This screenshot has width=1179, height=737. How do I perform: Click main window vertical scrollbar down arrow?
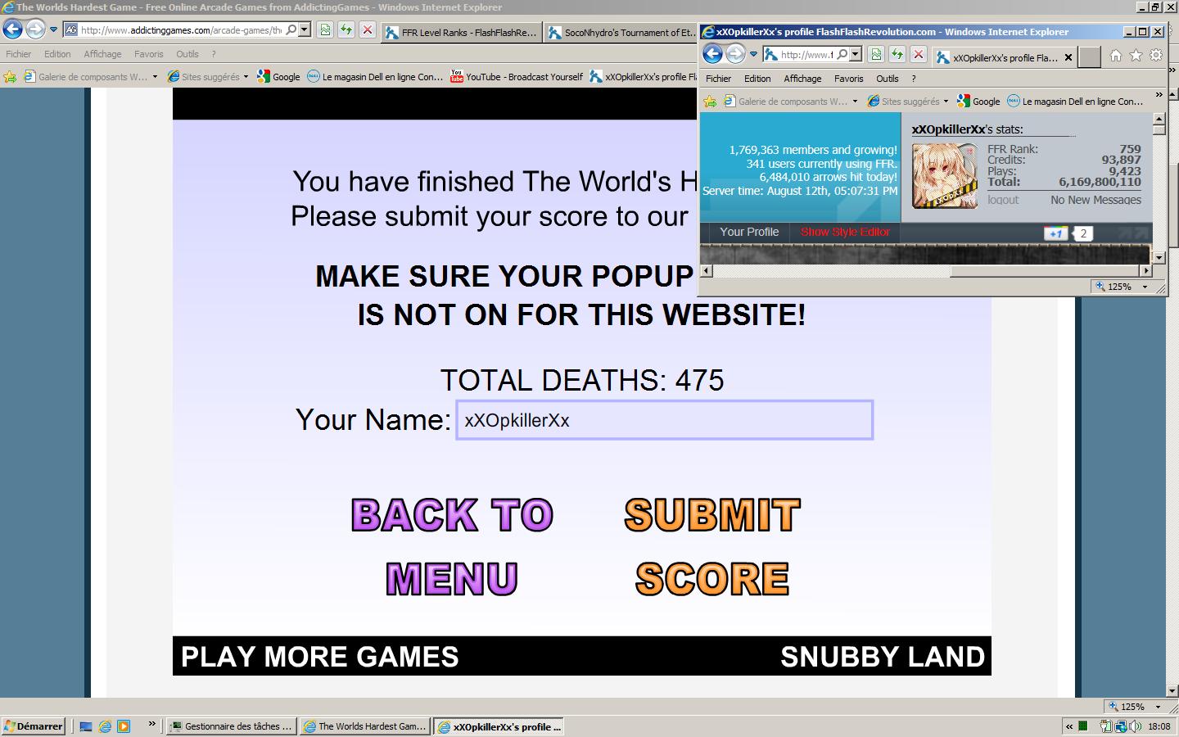pyautogui.click(x=1172, y=691)
